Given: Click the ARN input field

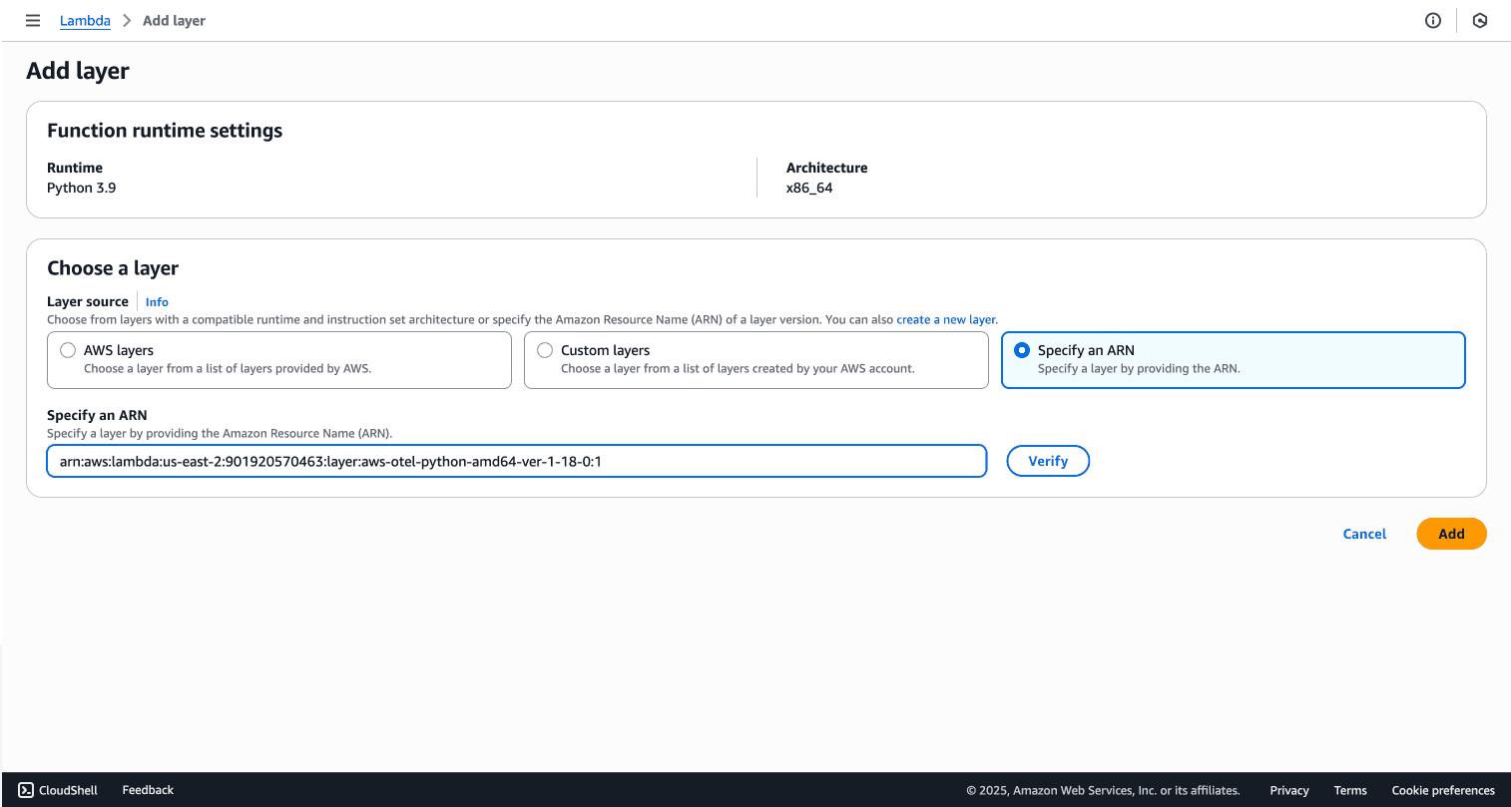Looking at the screenshot, I should coord(516,461).
